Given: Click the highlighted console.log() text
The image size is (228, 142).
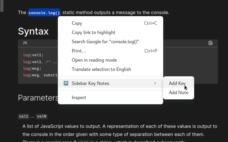Looking at the screenshot, I should coord(44,13).
